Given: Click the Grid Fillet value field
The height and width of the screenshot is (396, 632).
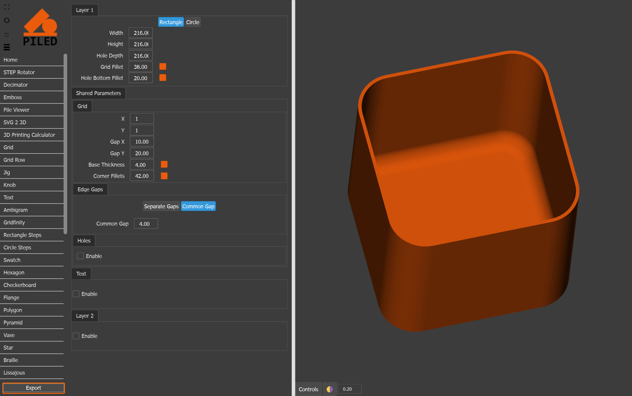Looking at the screenshot, I should [x=141, y=67].
